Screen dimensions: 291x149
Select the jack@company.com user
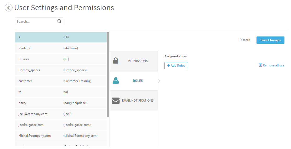click(x=61, y=114)
